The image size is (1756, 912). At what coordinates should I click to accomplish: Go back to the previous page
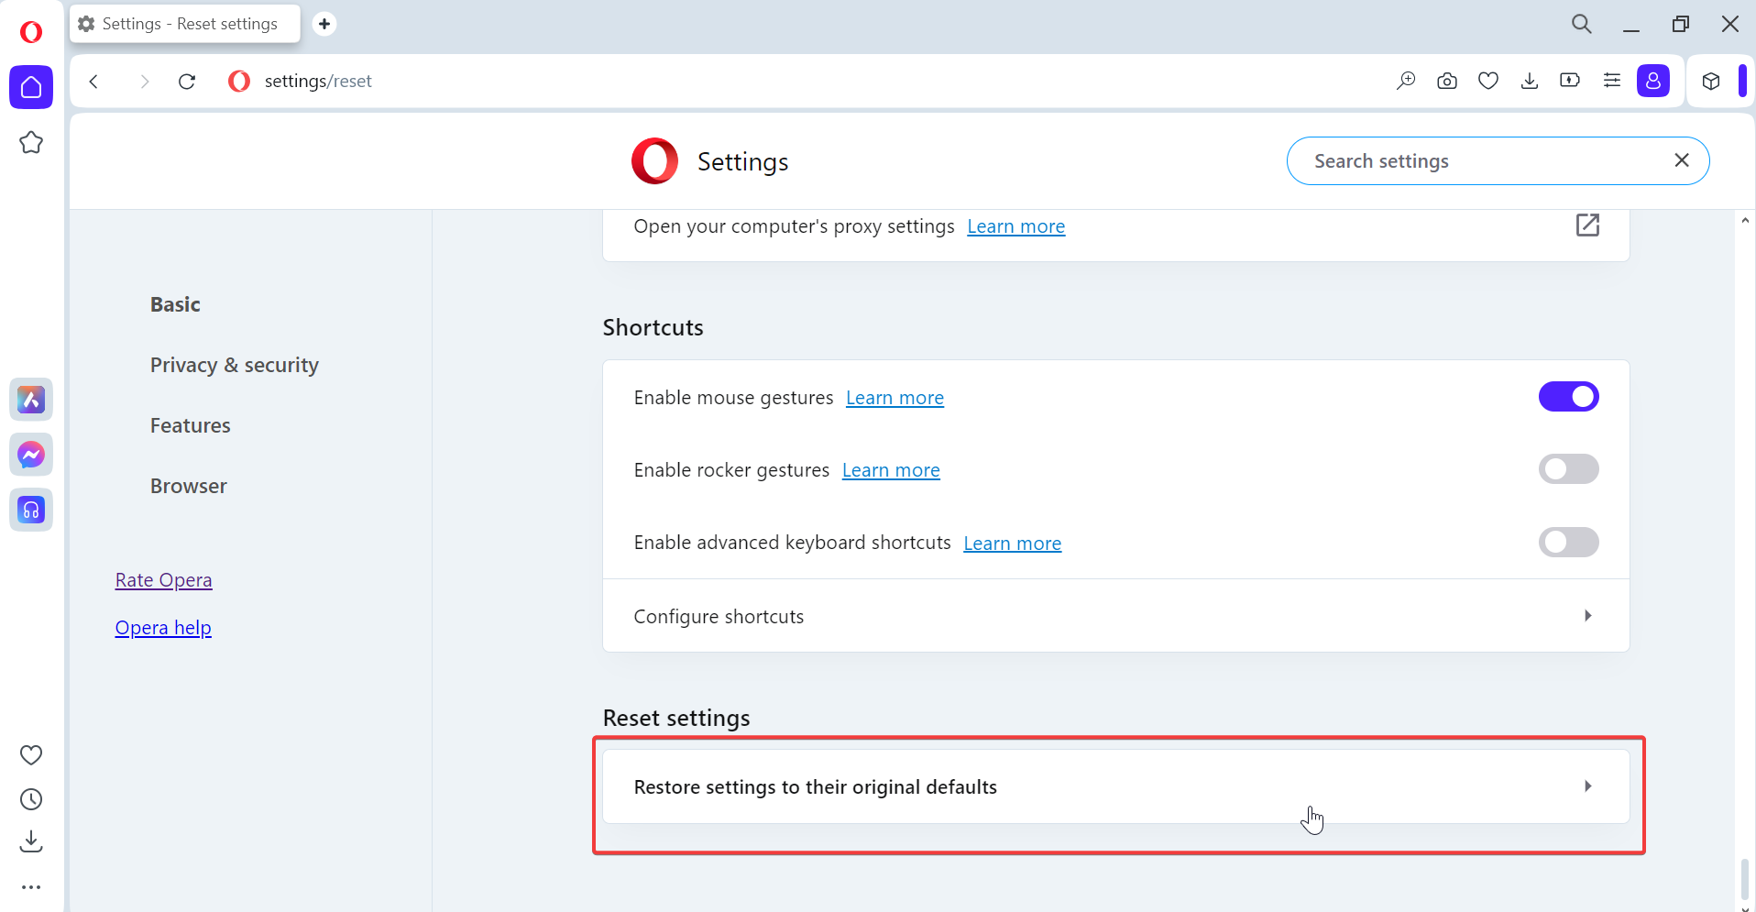(x=94, y=82)
